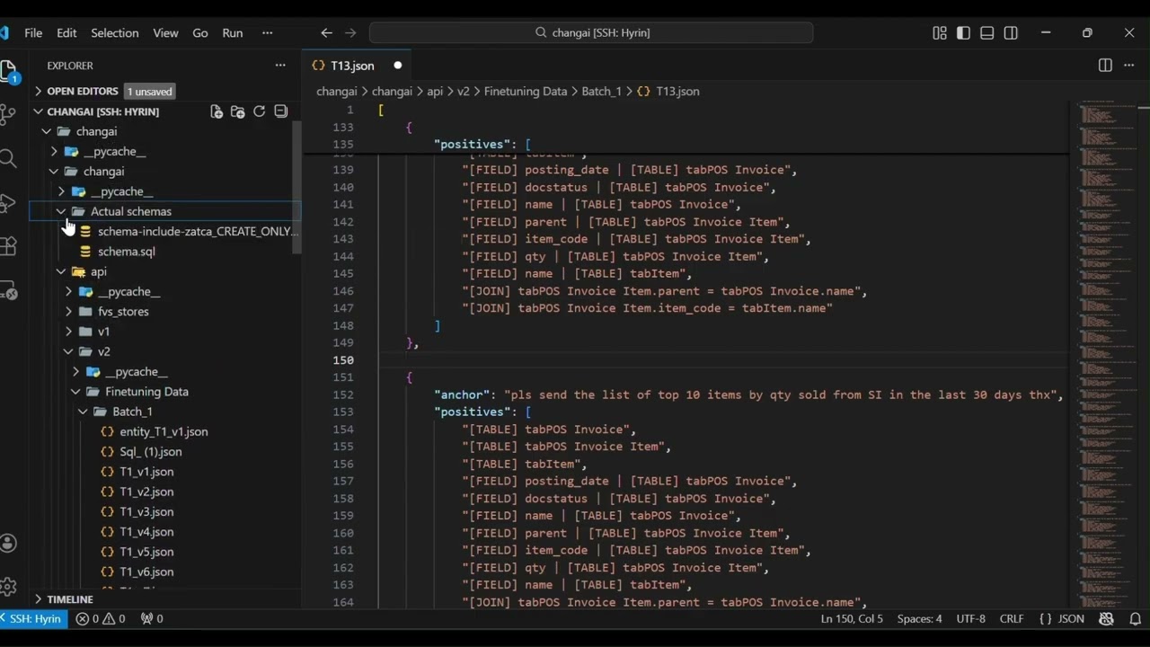Change line endings via CRLF status

click(1012, 618)
